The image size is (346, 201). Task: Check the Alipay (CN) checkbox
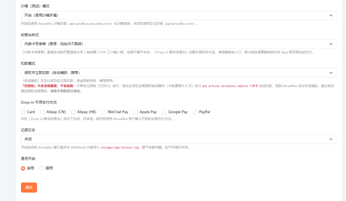point(43,112)
